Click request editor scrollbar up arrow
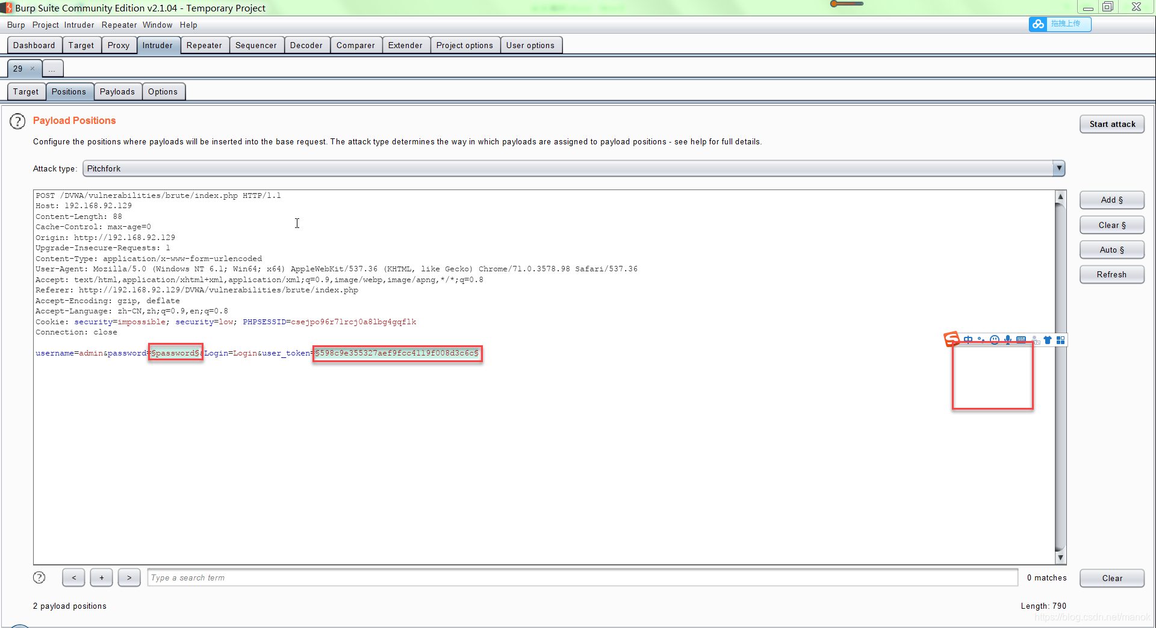Screen dimensions: 1156x628 tap(1060, 197)
